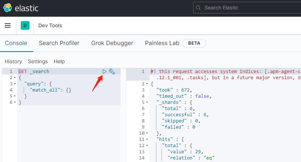Screen dimensions: 301x162
Task: Open the Grok Debugger tab
Action: pos(112,43)
